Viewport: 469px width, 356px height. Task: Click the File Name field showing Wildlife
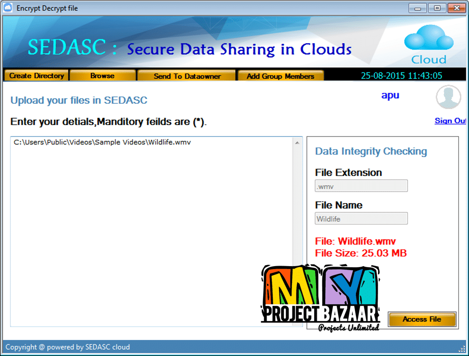pos(361,218)
